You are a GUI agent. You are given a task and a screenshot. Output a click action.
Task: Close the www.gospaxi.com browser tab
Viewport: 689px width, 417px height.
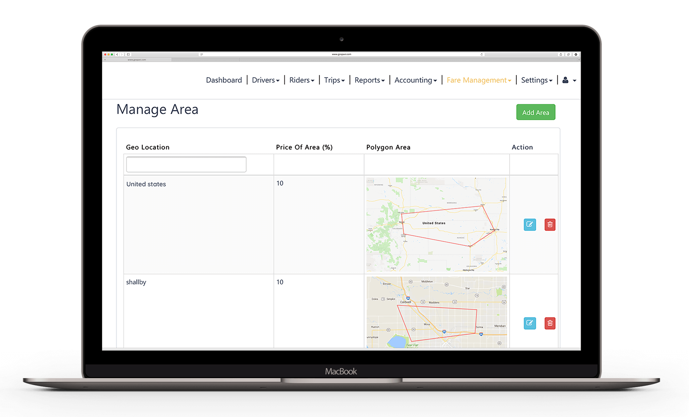pyautogui.click(x=105, y=60)
